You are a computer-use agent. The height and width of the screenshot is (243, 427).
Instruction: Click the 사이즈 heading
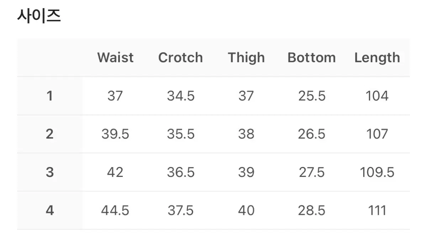pos(39,16)
